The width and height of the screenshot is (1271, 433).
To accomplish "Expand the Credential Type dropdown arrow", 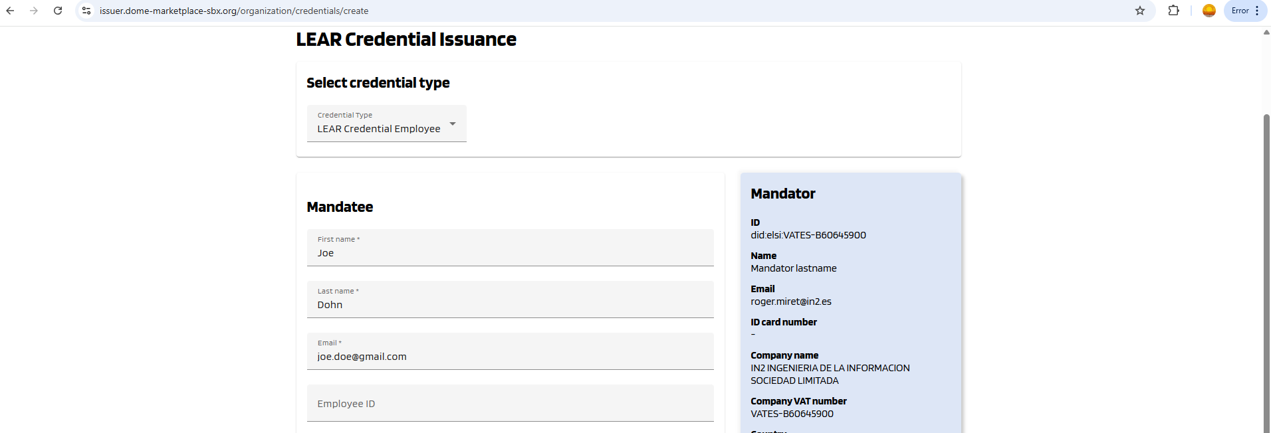I will [453, 124].
